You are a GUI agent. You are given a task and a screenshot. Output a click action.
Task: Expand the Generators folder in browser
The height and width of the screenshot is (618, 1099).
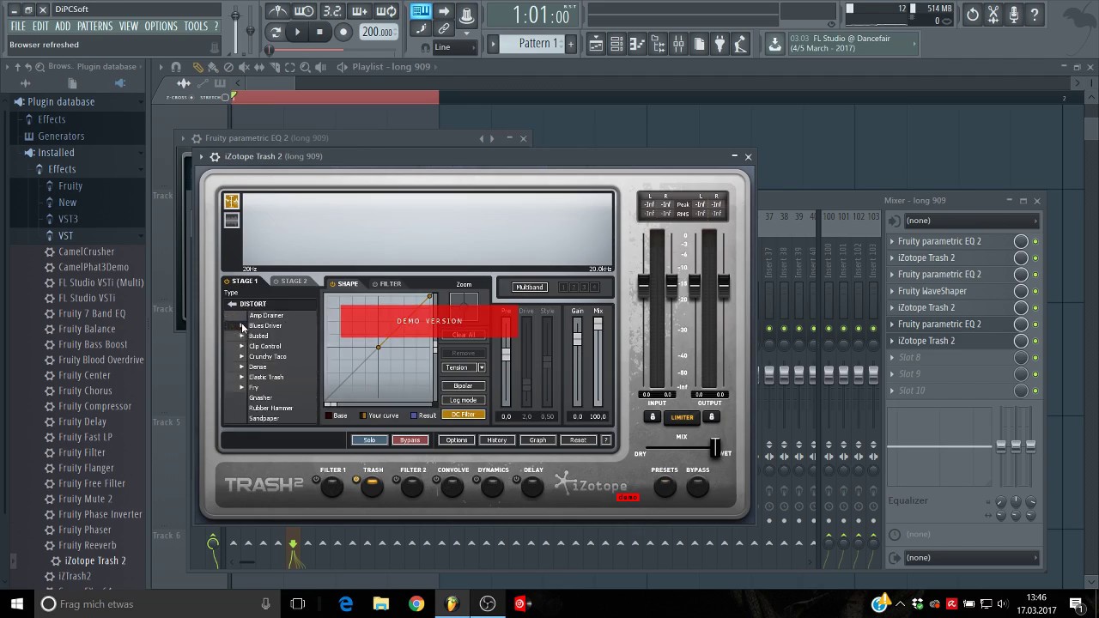point(61,136)
